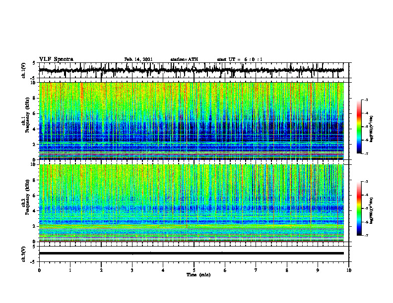The width and height of the screenshot is (393, 303).
Task: Click the "10" kHz tick on ch.2 frequency axis
Action: [x=34, y=164]
